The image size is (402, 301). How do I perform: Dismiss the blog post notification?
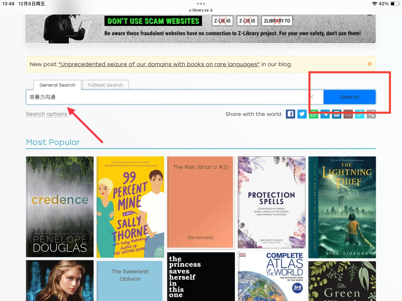[x=370, y=64]
